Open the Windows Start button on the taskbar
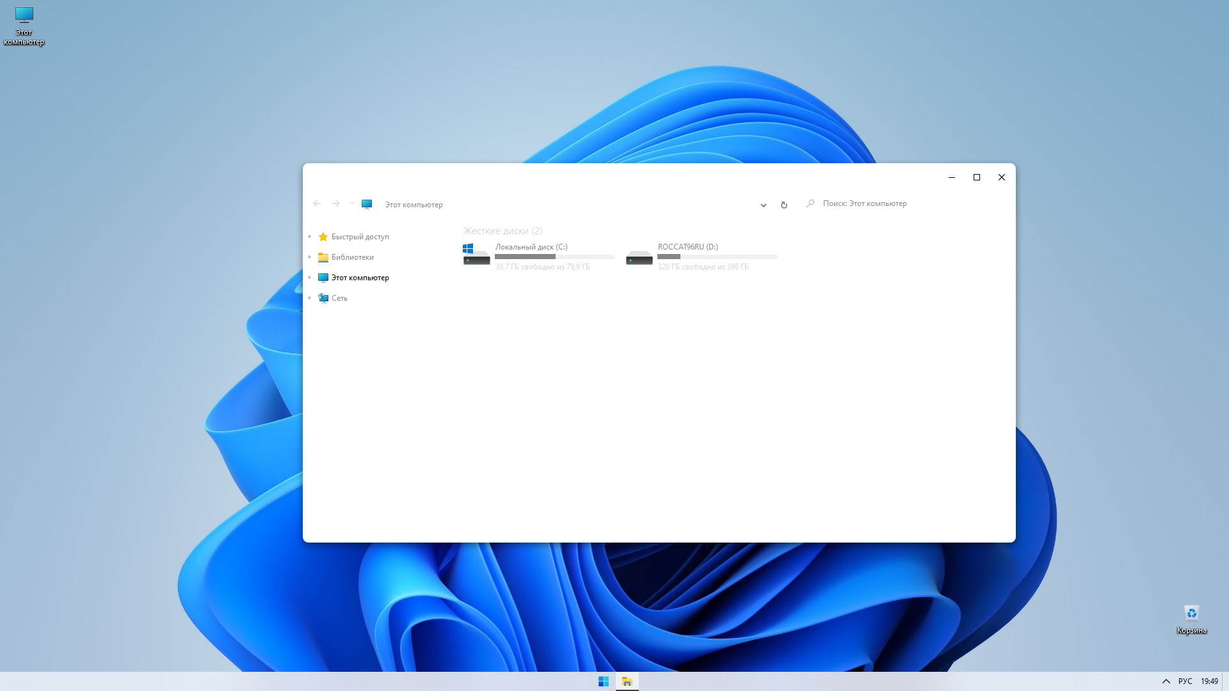Screen dimensions: 1229x691 (x=604, y=681)
